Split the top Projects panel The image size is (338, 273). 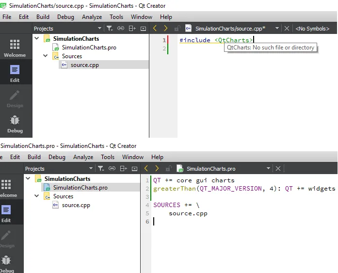(x=132, y=29)
